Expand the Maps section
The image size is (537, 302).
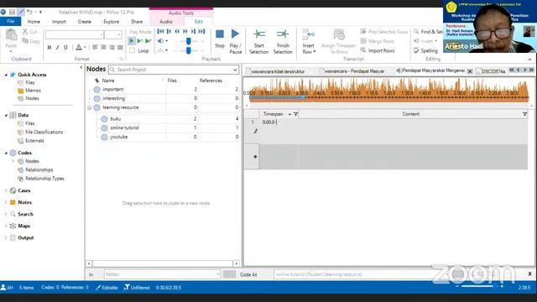coord(6,226)
